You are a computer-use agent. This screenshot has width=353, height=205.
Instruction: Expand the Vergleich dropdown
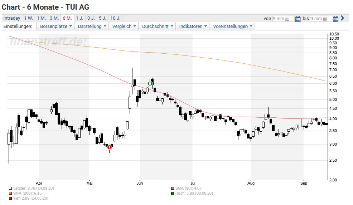124,26
